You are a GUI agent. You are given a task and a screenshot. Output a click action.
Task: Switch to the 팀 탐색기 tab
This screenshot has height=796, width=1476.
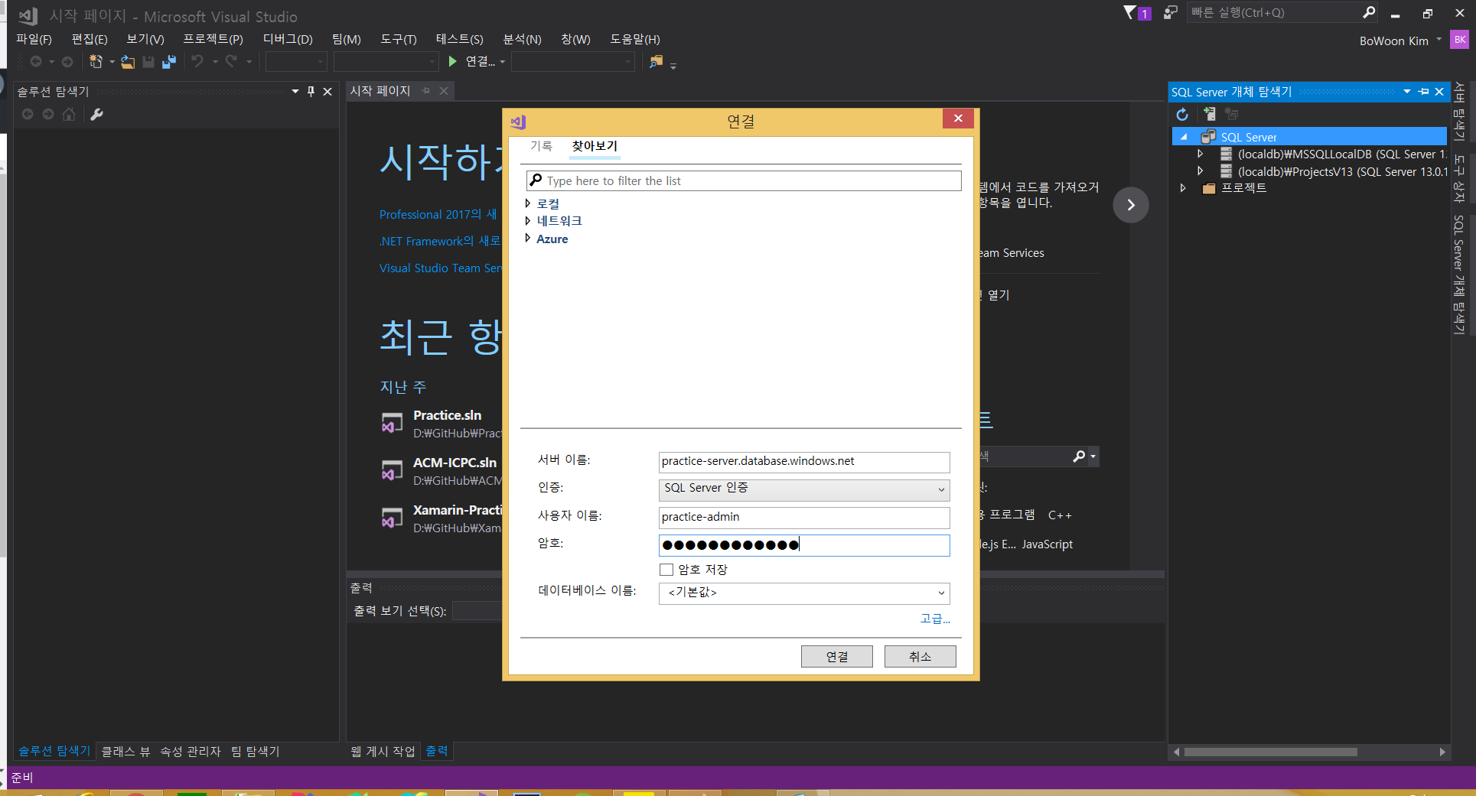[x=256, y=752]
